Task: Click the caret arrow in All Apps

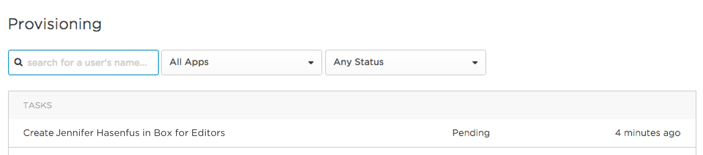Action: click(311, 63)
